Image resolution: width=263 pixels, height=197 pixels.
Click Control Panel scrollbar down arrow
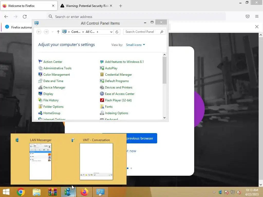[x=164, y=117]
